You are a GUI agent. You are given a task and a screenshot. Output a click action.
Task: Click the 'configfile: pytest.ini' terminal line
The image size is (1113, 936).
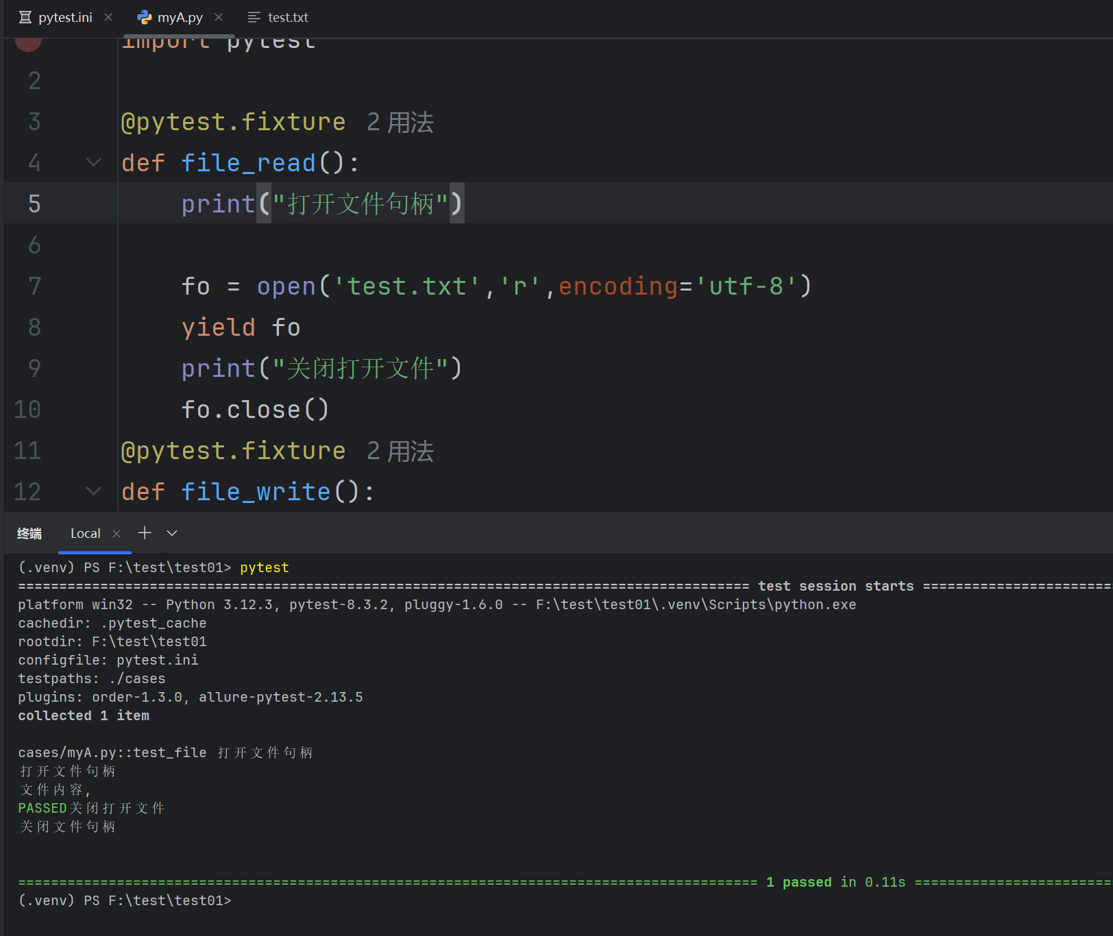[x=108, y=660]
